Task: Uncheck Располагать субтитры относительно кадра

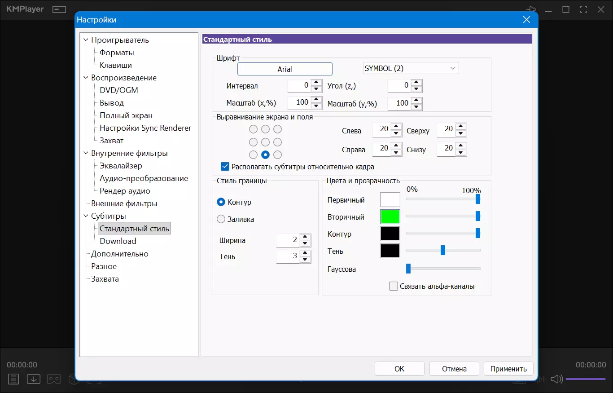Action: [225, 167]
